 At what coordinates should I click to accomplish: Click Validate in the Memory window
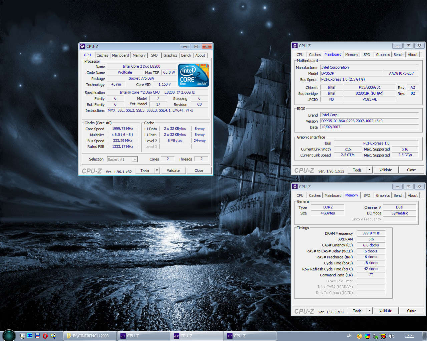(x=386, y=311)
